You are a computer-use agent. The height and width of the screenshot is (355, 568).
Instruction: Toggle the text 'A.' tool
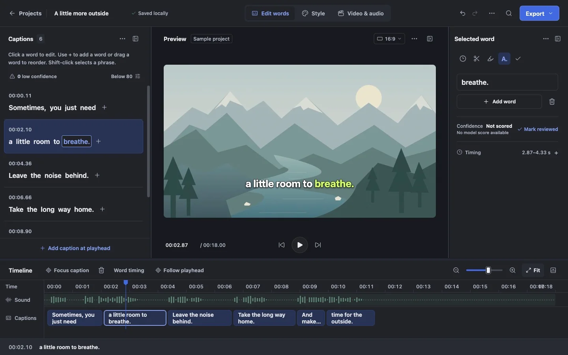[504, 59]
